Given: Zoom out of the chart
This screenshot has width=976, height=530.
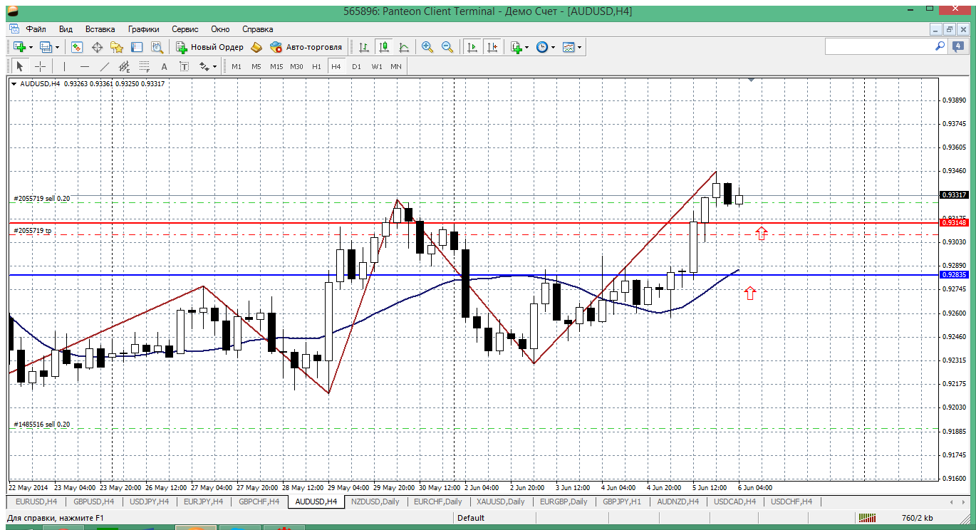Looking at the screenshot, I should (447, 47).
